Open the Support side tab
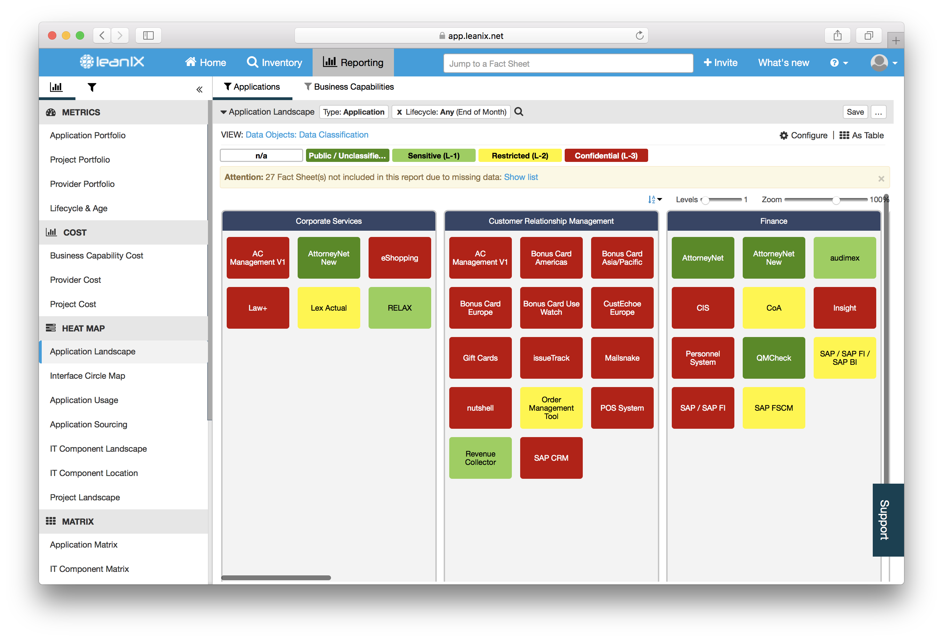The width and height of the screenshot is (943, 640). tap(888, 519)
